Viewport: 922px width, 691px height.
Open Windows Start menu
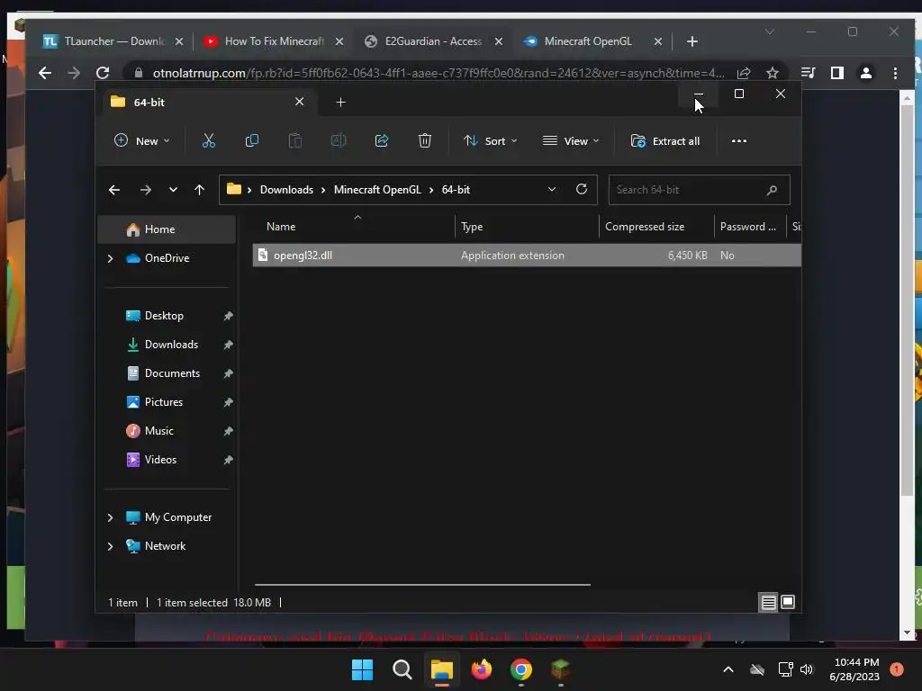362,669
